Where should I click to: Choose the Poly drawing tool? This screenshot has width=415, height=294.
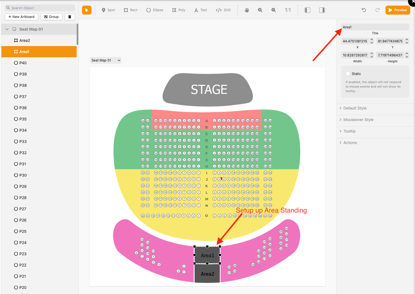tap(179, 10)
